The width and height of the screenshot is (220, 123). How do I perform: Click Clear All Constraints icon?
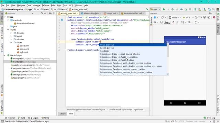pos(173,22)
